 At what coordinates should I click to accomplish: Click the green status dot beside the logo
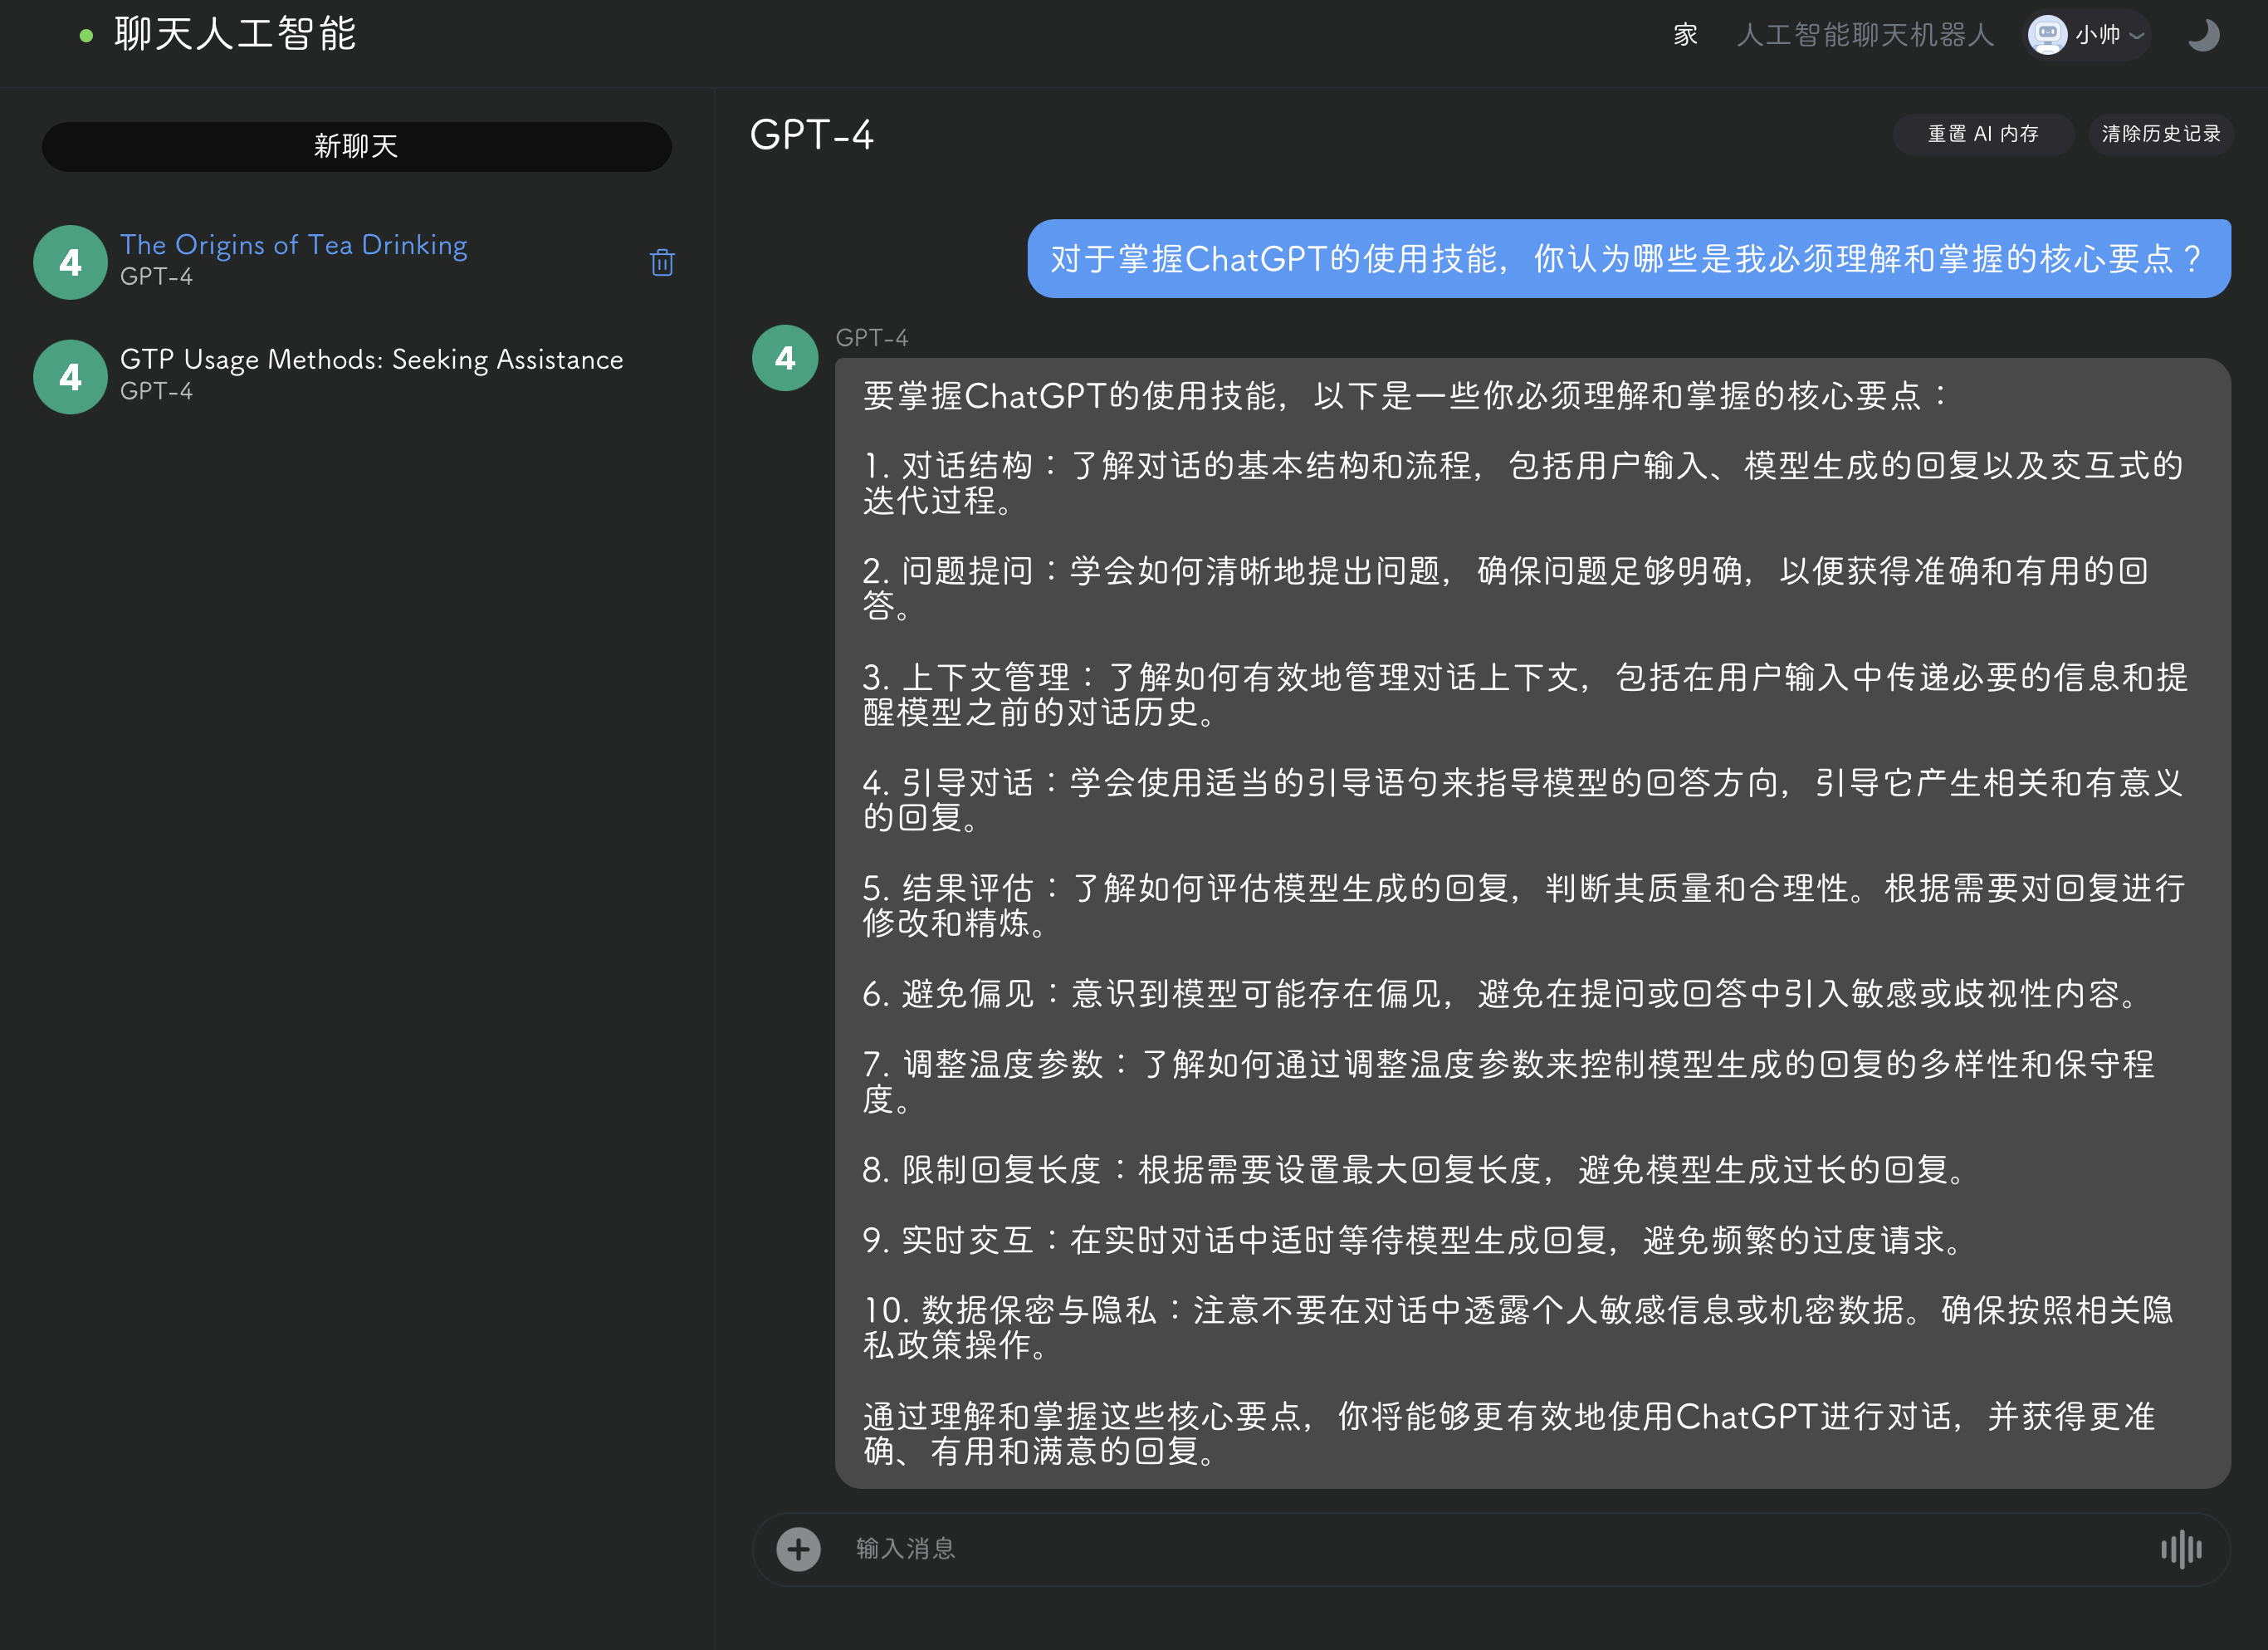point(86,36)
